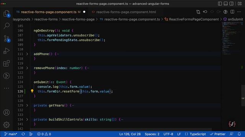This screenshot has height=137, width=245.
Task: Click unsaved dot on the .ts tab
Action: (84, 12)
